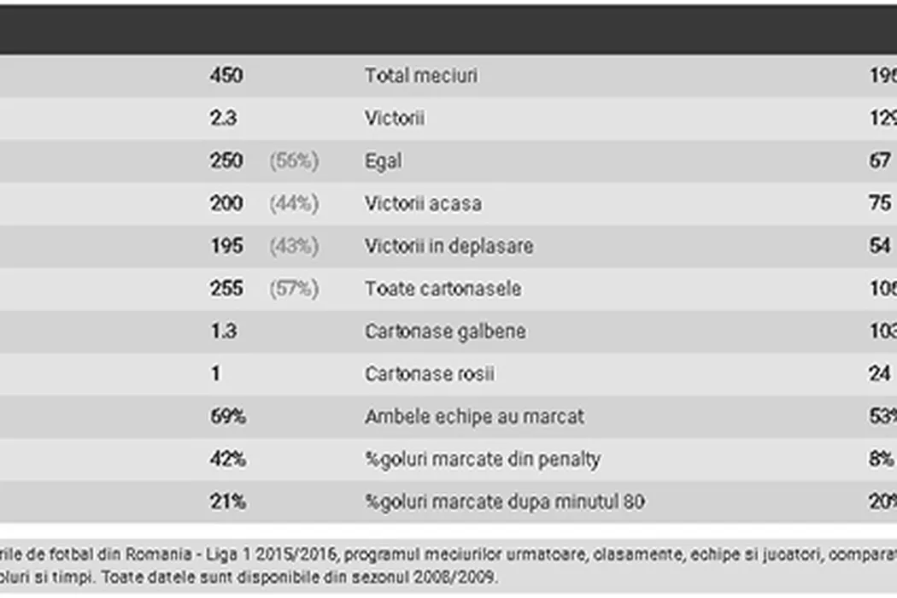
Task: Select the 75 value in Victorii acasa row
Action: (880, 203)
